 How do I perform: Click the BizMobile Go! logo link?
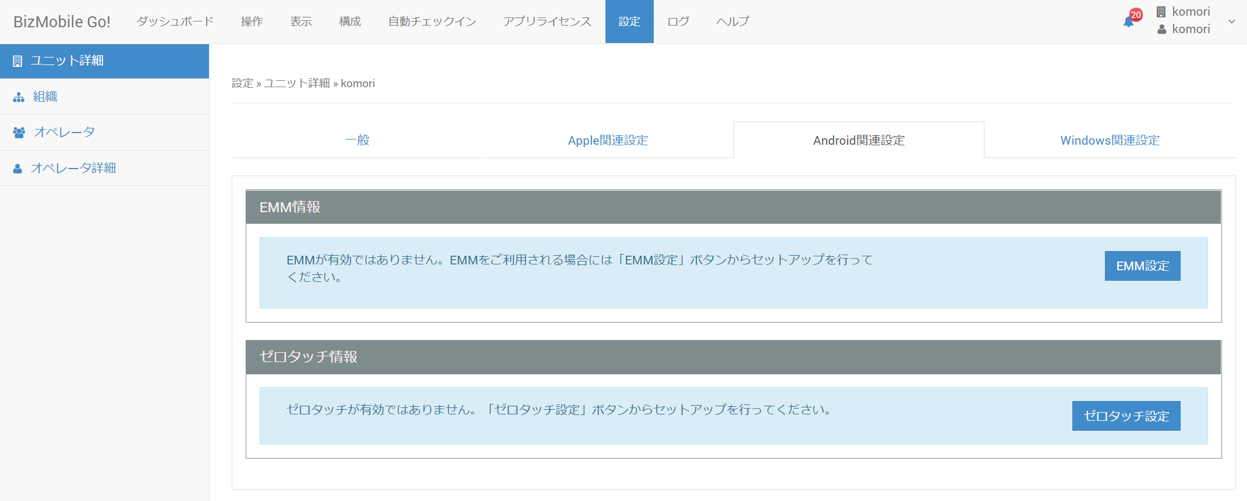(x=62, y=22)
